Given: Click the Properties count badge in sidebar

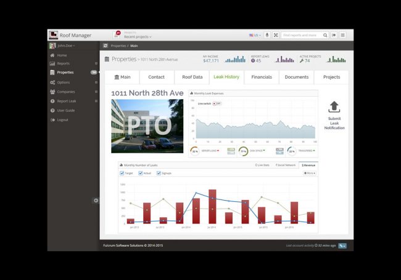Looking at the screenshot, I should pyautogui.click(x=94, y=73).
